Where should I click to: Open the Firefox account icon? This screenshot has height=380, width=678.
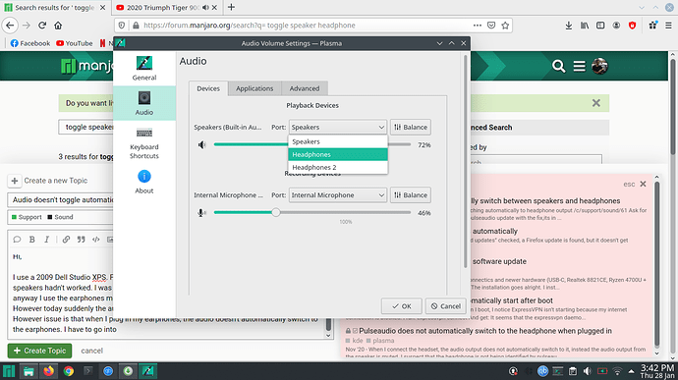616,26
